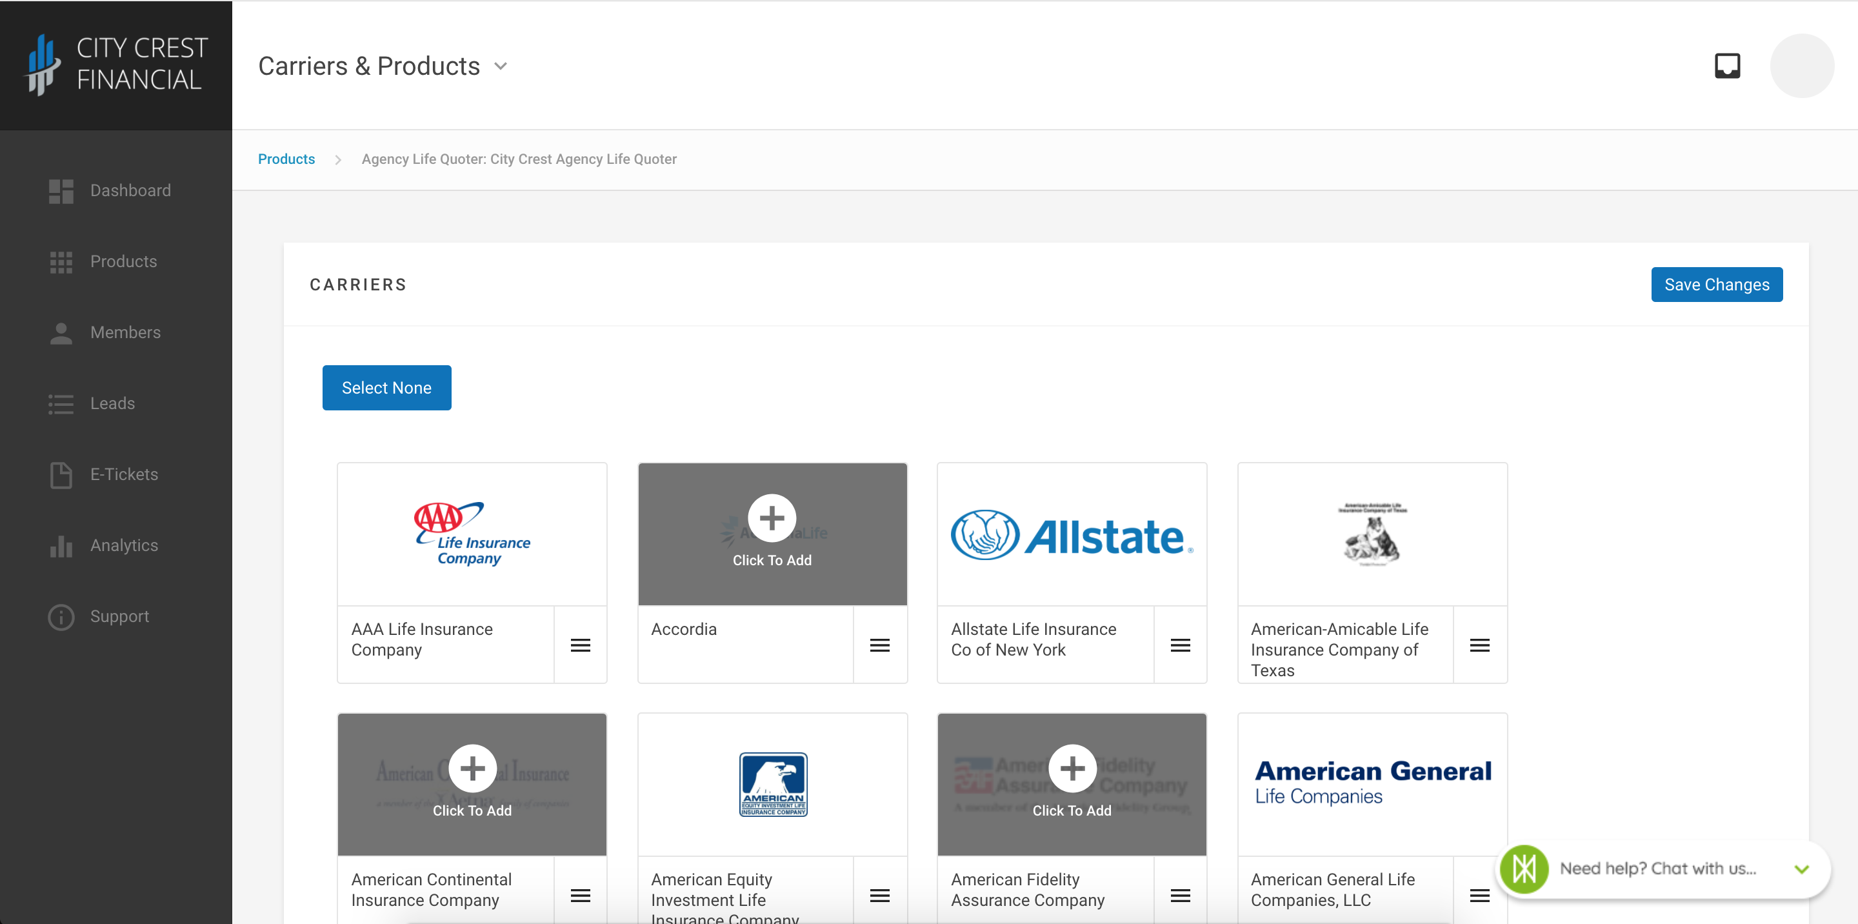This screenshot has height=924, width=1858.
Task: Click hamburger menu for Accordia carrier
Action: click(x=882, y=645)
